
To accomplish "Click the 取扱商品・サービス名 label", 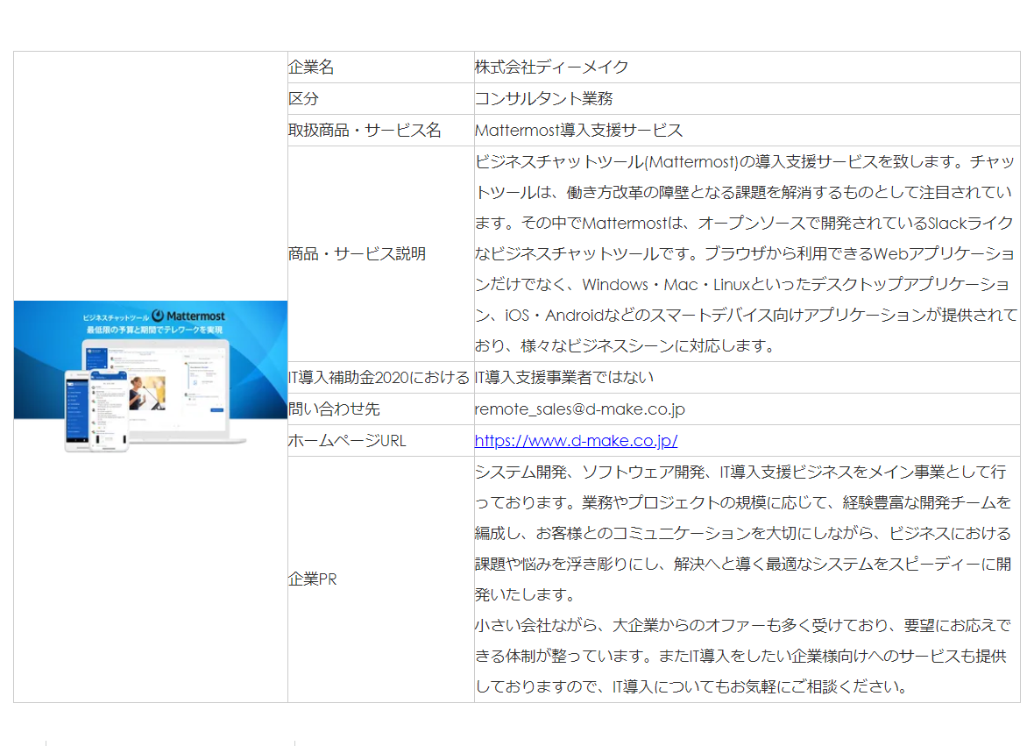I will 365,130.
